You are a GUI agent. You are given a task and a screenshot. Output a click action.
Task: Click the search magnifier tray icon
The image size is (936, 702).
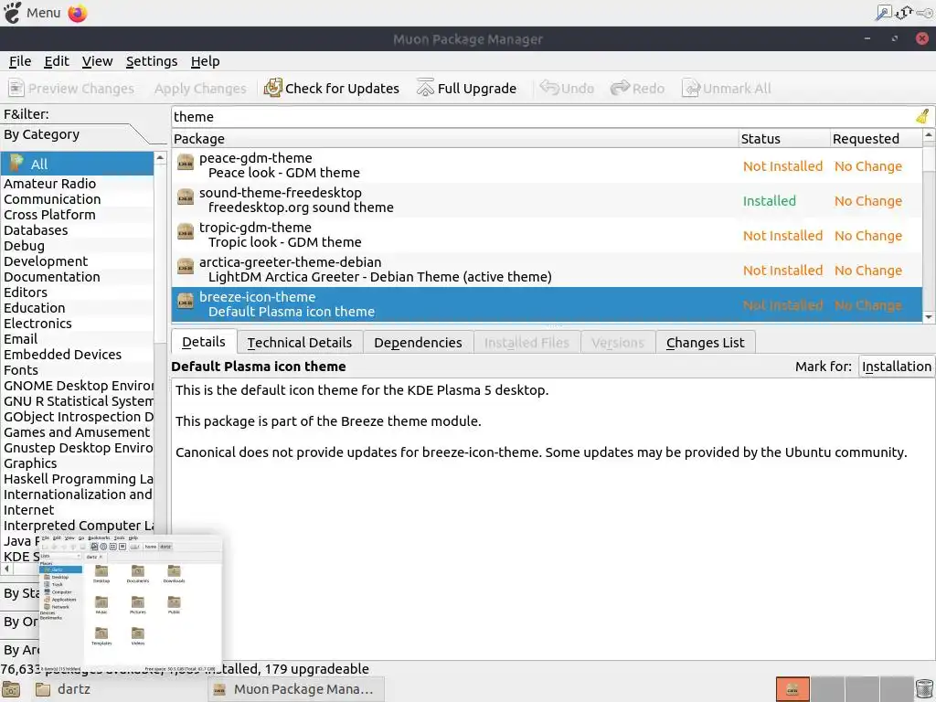883,13
